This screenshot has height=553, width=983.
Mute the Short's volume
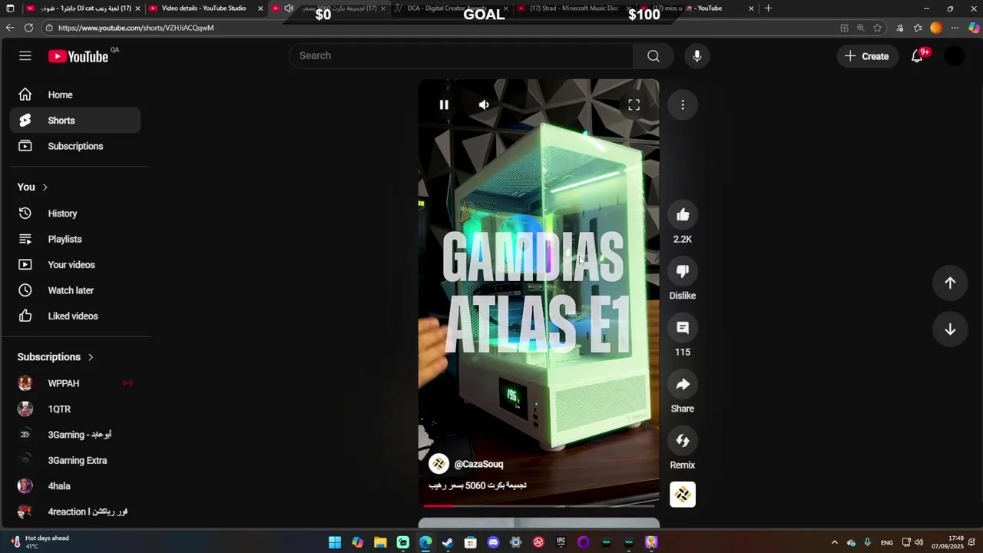tap(484, 104)
